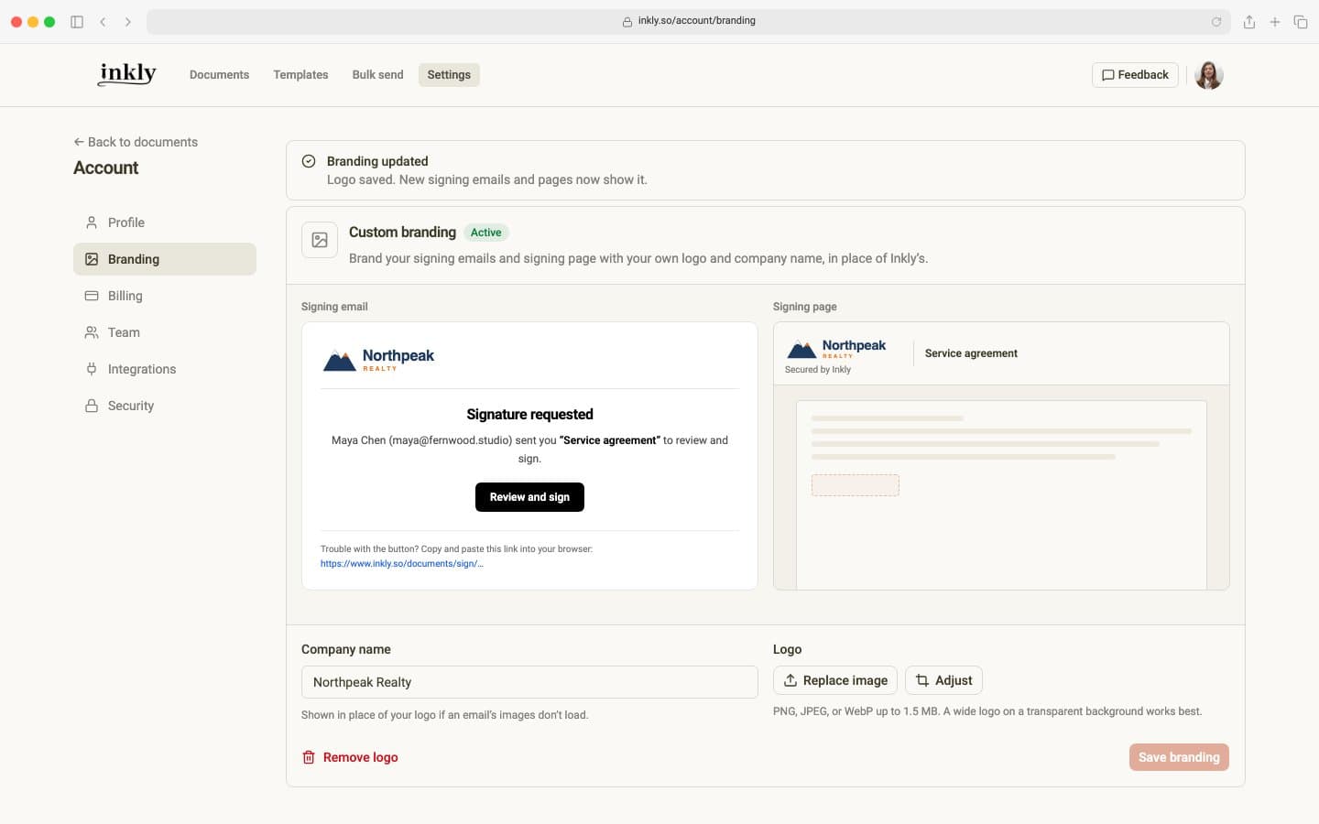Focus the Company name input field
1319x824 pixels.
point(529,682)
